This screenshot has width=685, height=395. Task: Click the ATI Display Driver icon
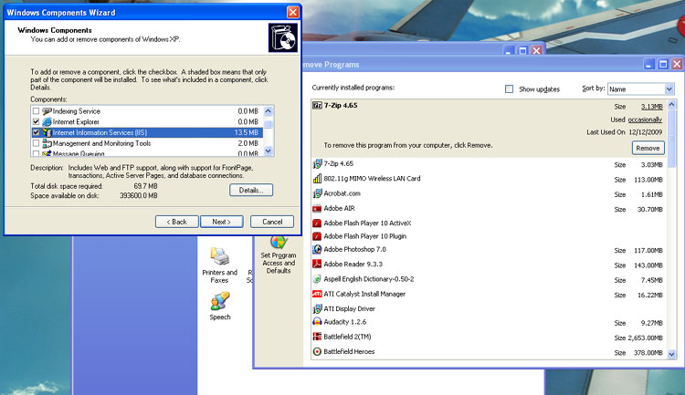coord(317,309)
